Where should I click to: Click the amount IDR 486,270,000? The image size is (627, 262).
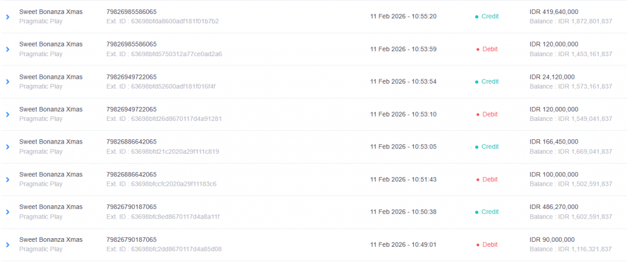[554, 207]
